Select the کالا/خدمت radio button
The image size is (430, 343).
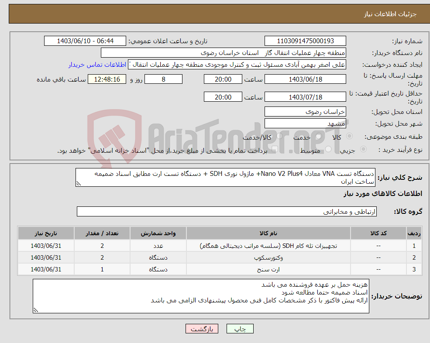(x=279, y=136)
